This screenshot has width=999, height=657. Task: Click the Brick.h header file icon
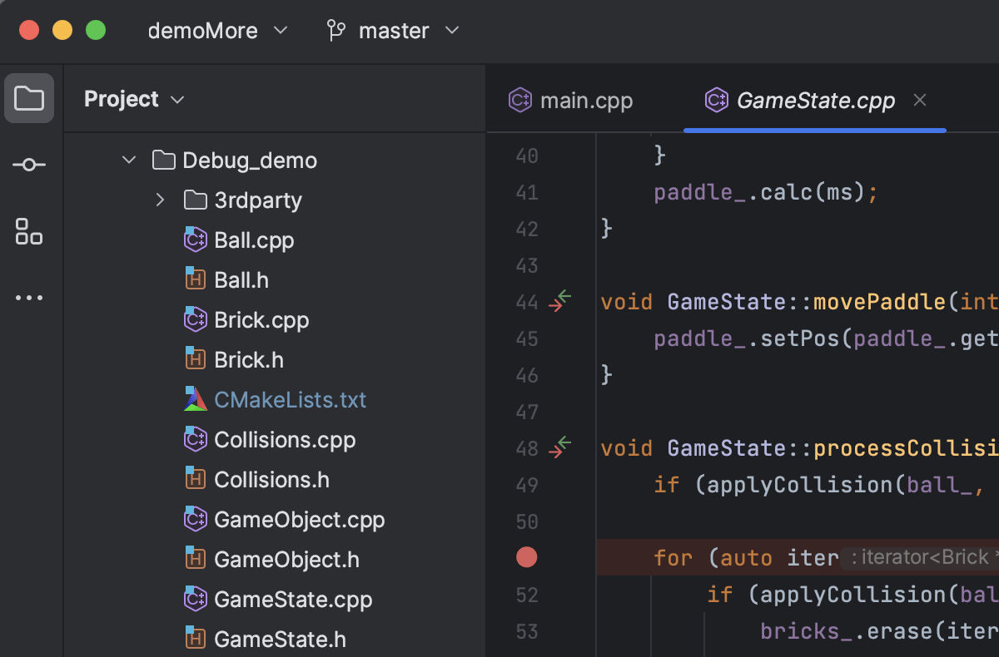click(x=195, y=359)
